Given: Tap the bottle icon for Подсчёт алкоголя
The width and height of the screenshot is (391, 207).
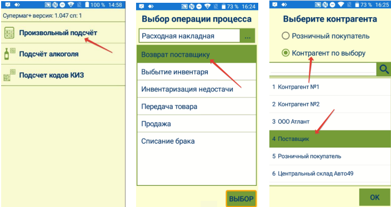Looking at the screenshot, I should (x=9, y=53).
